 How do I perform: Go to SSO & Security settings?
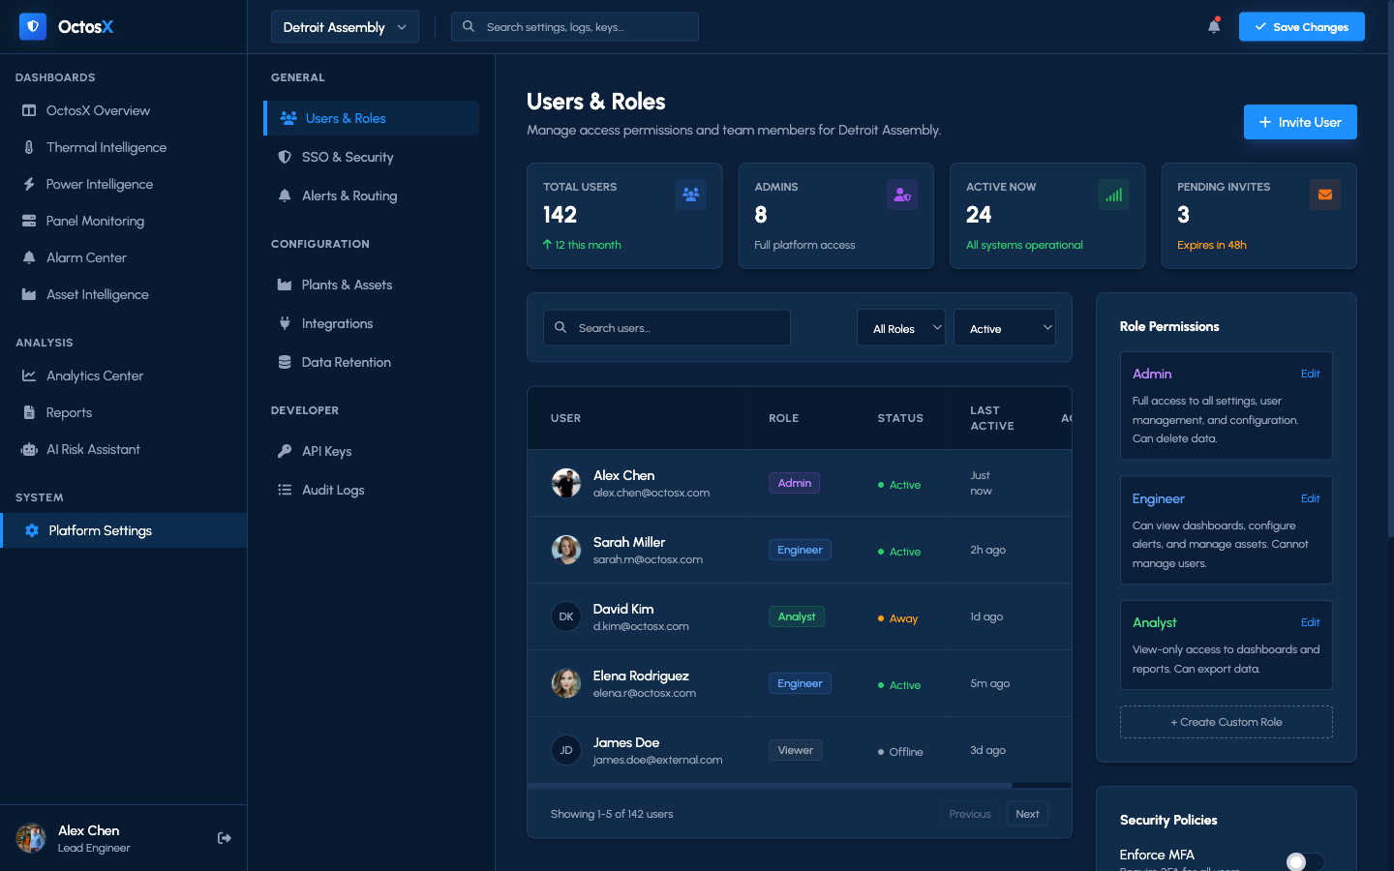tap(372, 157)
